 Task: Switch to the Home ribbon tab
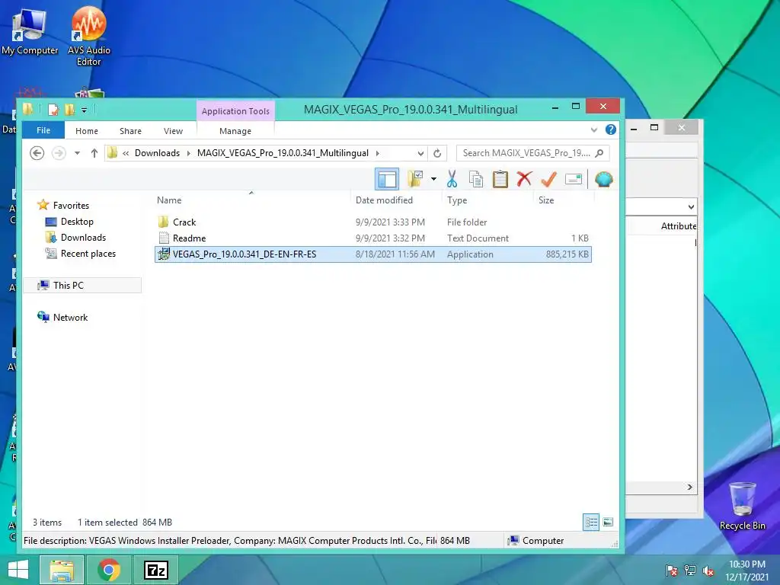[x=87, y=131]
